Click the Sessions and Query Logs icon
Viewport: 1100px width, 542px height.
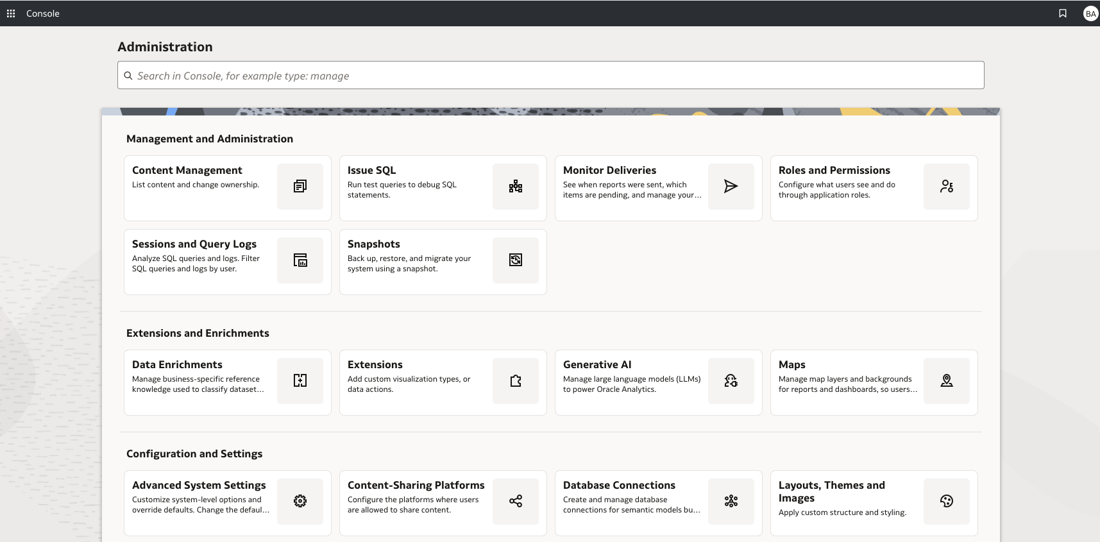300,260
